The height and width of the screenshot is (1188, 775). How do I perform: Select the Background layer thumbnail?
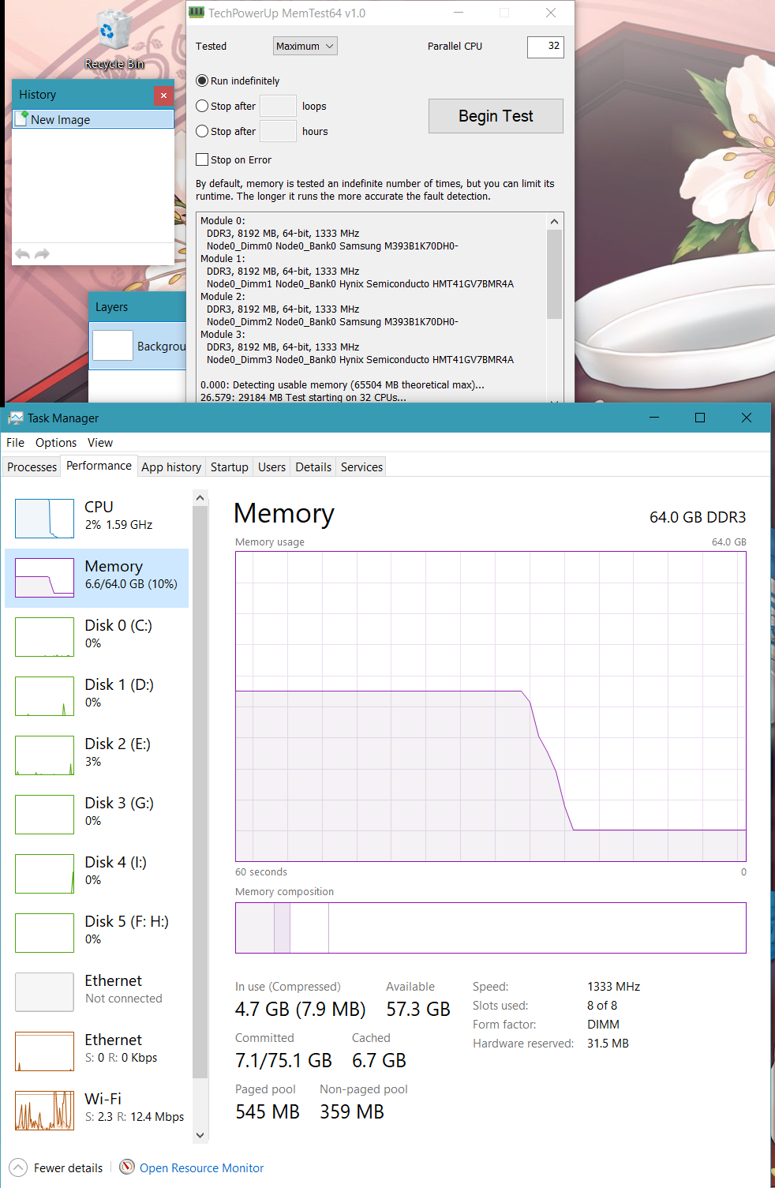[x=113, y=346]
